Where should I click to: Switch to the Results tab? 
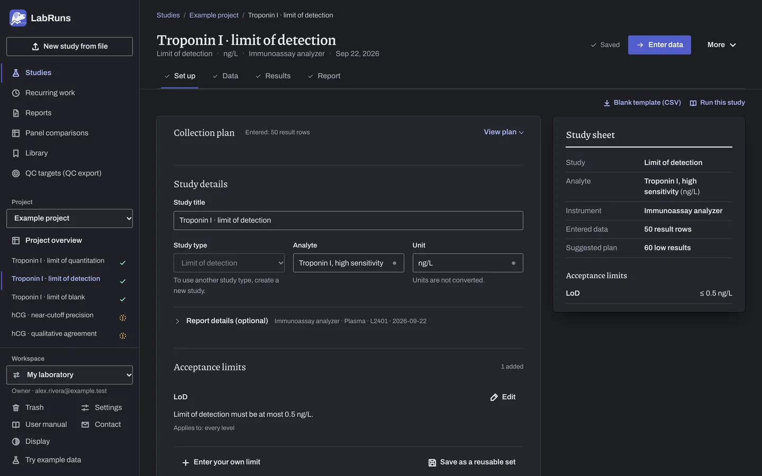(x=273, y=76)
